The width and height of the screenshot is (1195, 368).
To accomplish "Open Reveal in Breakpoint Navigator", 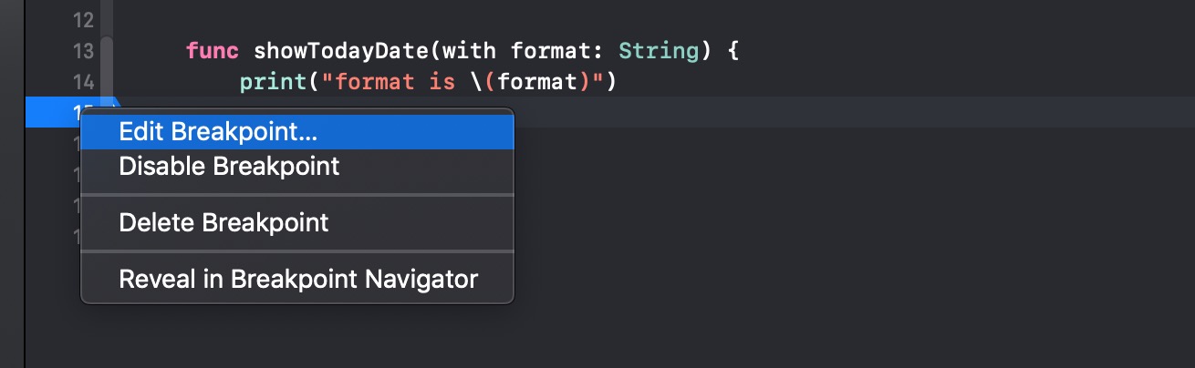I will point(298,279).
